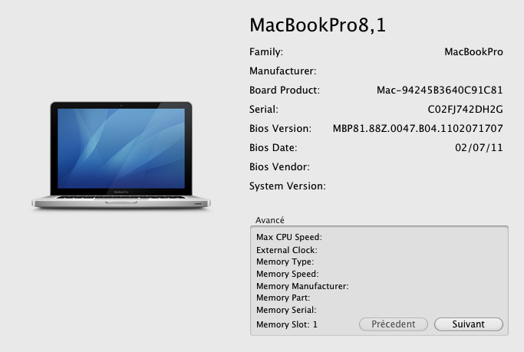Select the MacBookPro8,1 model title
The width and height of the screenshot is (524, 352).
click(318, 25)
